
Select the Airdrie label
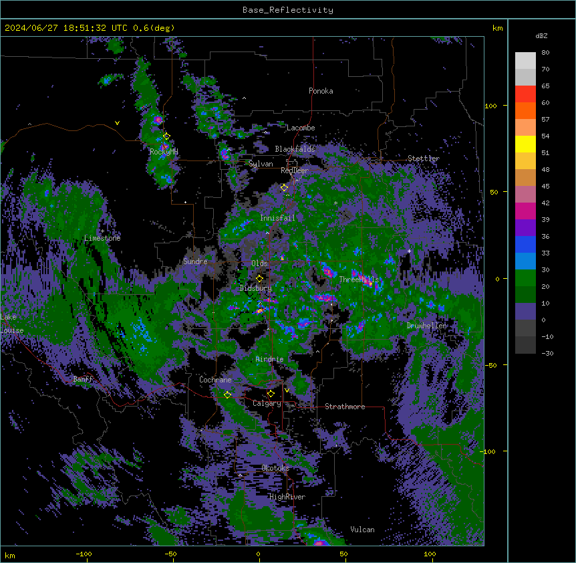tap(269, 359)
